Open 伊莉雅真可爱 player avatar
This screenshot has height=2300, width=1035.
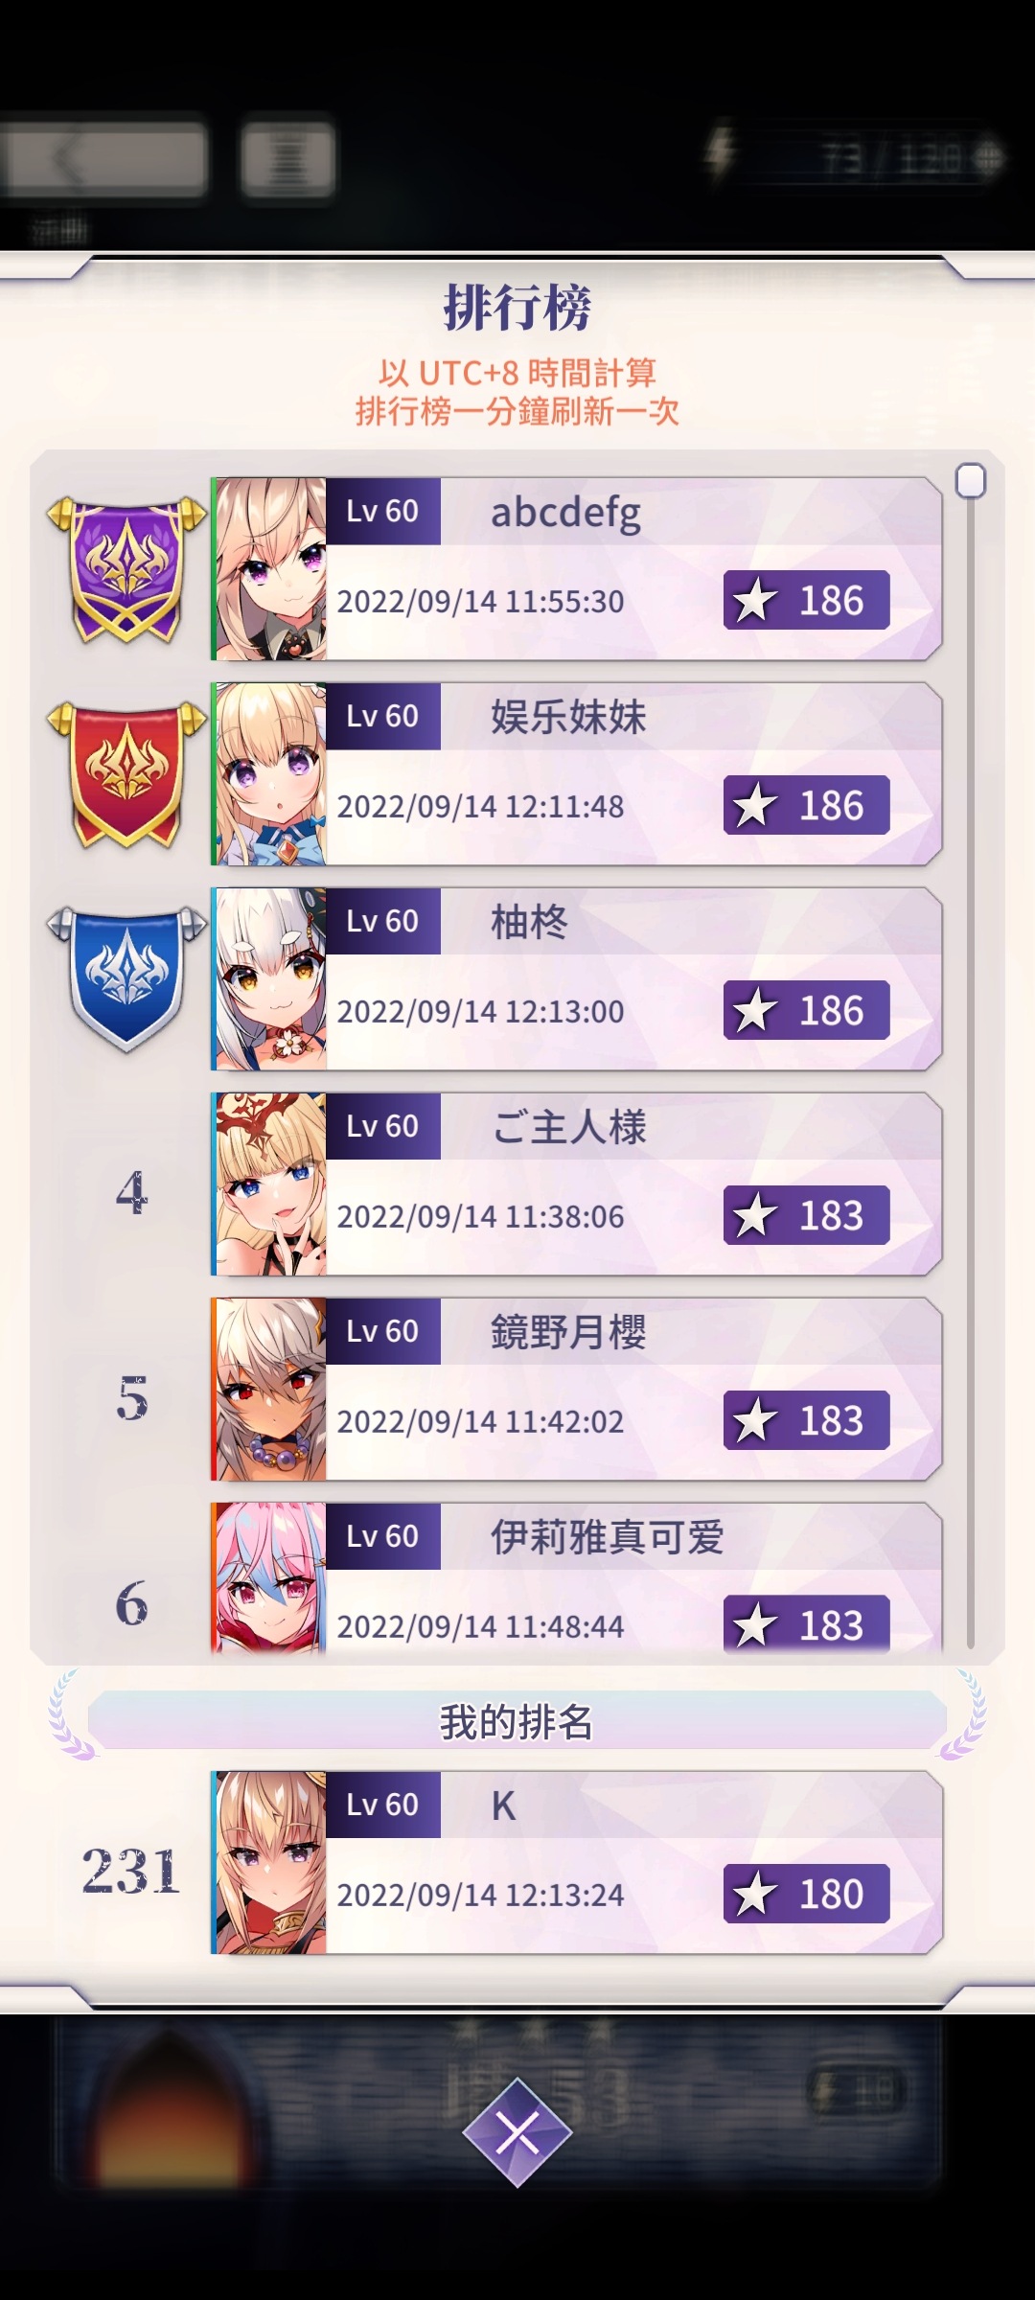coord(271,1577)
